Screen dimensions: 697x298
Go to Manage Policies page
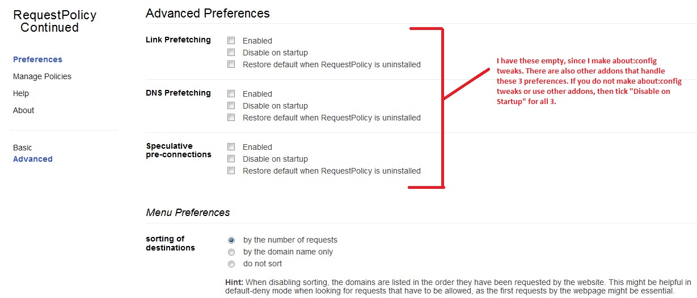click(x=42, y=76)
